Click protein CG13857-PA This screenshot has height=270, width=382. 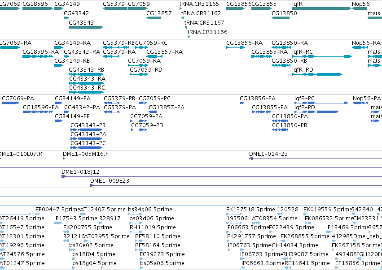point(167,107)
